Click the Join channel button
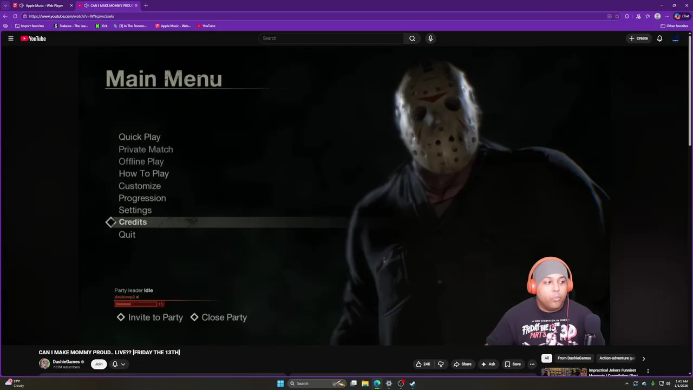This screenshot has width=693, height=390. (x=99, y=364)
